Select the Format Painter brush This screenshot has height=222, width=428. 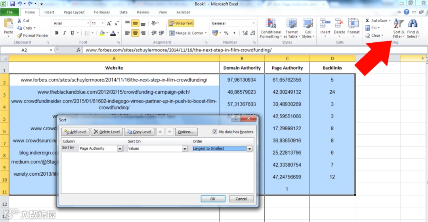(x=19, y=35)
